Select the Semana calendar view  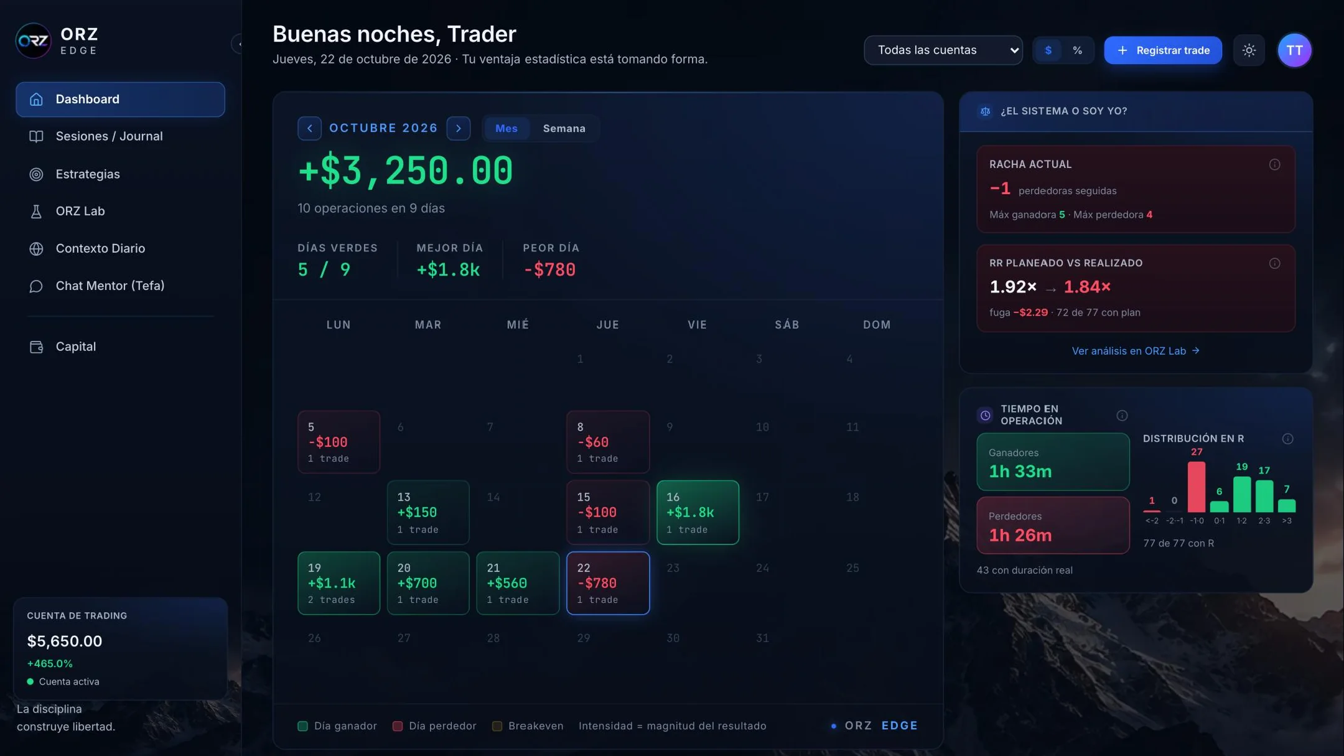tap(564, 128)
